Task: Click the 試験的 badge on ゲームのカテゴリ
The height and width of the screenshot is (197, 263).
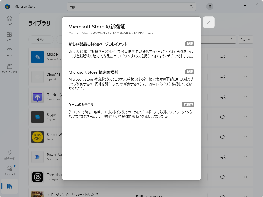Action: [188, 104]
